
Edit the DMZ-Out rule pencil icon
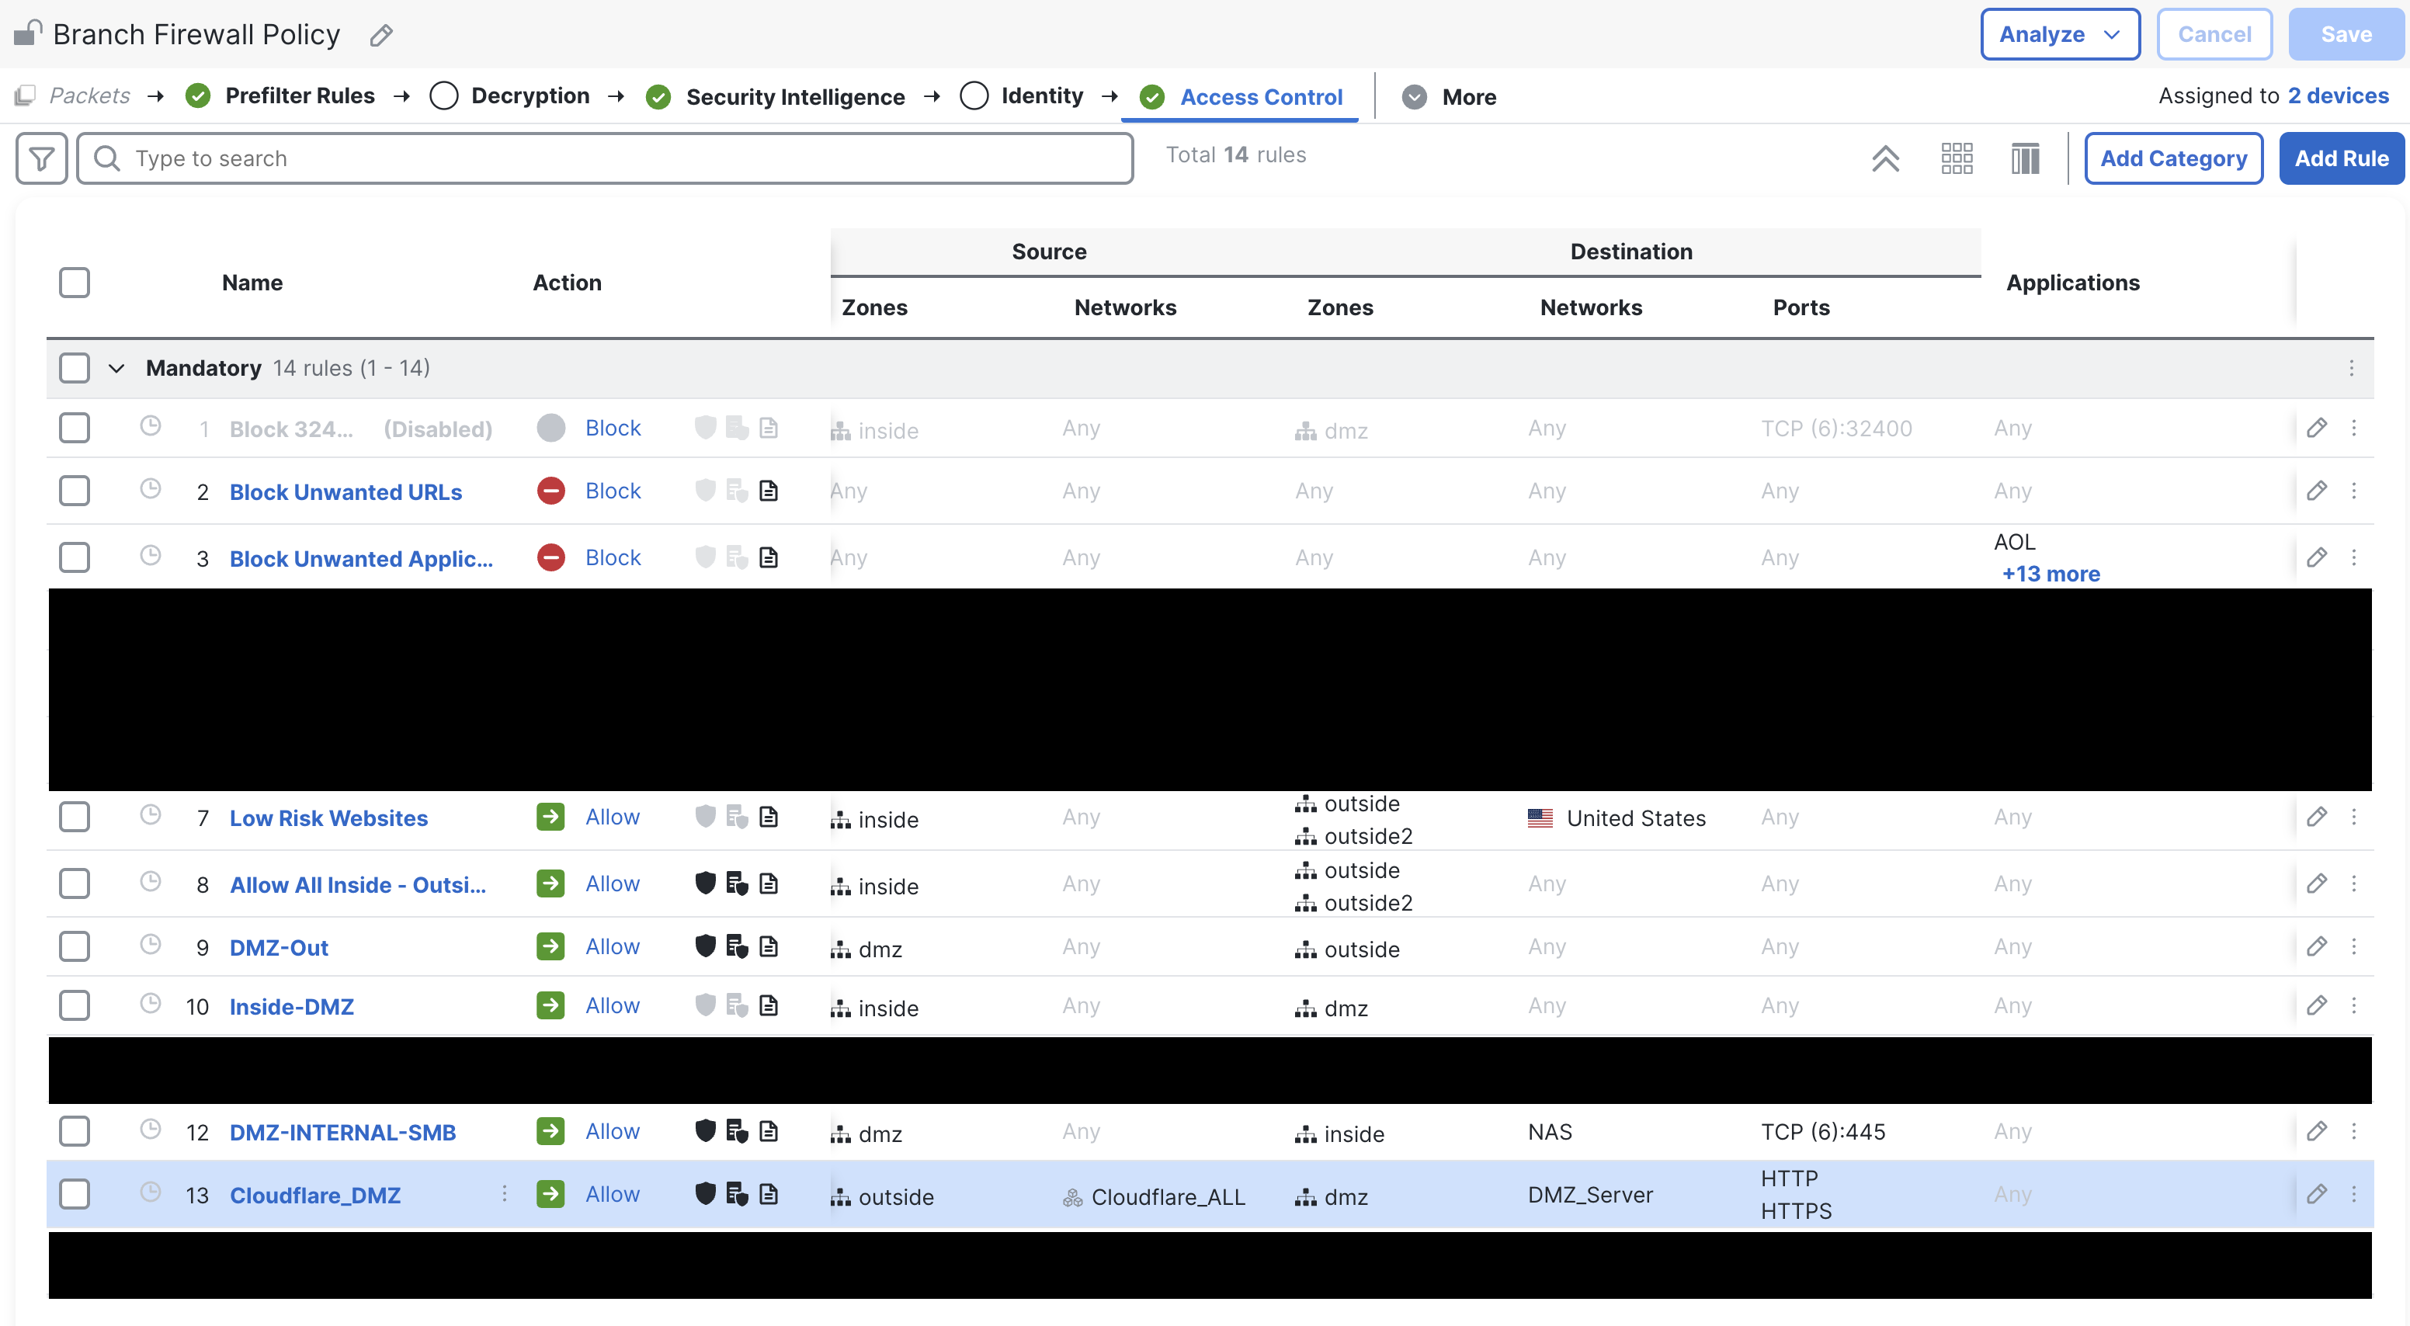2317,946
